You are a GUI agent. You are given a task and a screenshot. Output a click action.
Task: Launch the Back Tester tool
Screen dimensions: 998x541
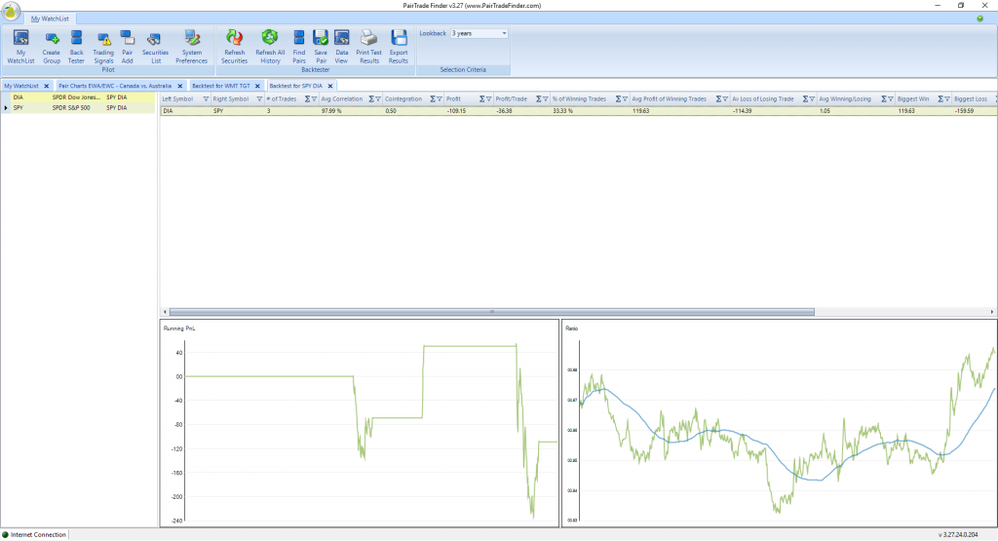tap(76, 45)
